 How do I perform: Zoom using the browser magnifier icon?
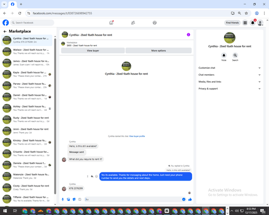click(x=239, y=13)
